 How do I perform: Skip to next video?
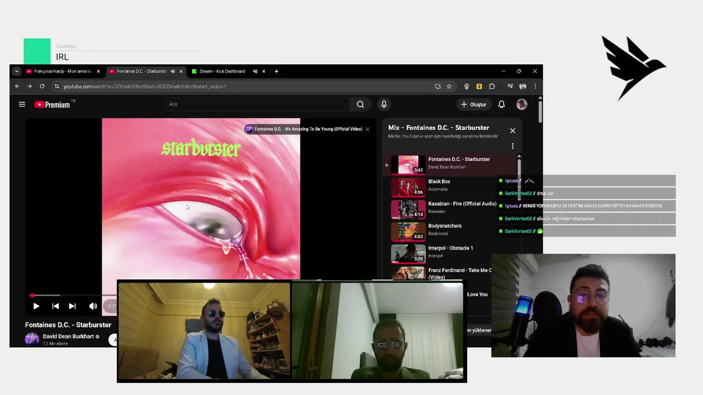(72, 306)
